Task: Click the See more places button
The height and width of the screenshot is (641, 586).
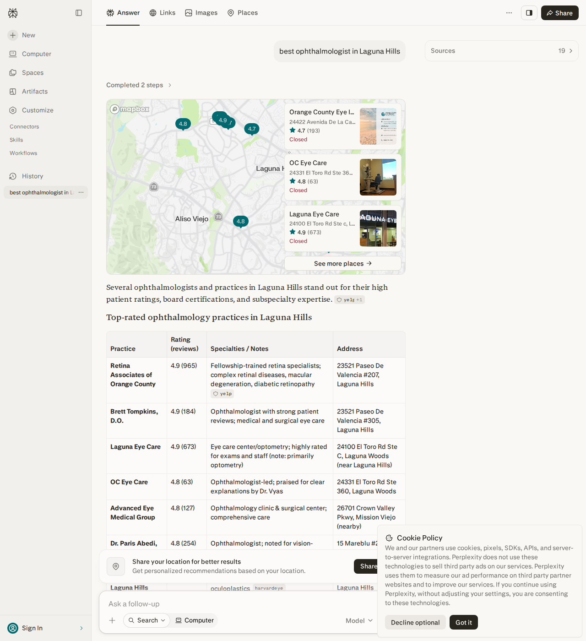Action: [343, 264]
